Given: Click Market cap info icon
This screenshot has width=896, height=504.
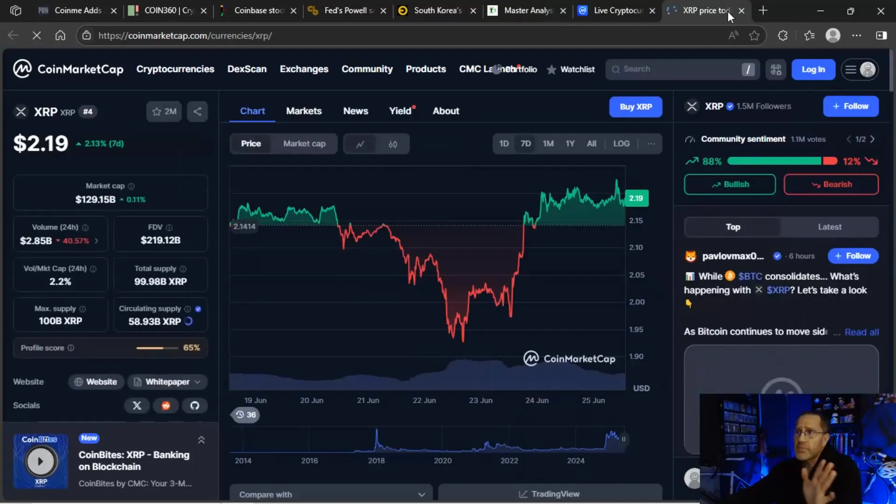Looking at the screenshot, I should [x=131, y=186].
